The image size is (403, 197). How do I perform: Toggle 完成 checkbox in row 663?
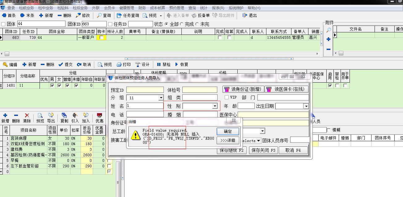(220, 38)
